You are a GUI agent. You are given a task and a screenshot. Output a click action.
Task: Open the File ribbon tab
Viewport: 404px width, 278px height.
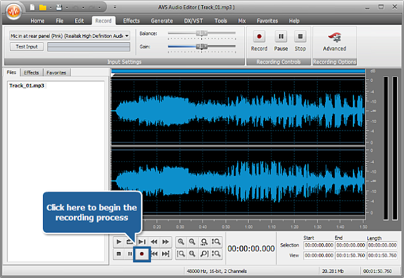59,21
